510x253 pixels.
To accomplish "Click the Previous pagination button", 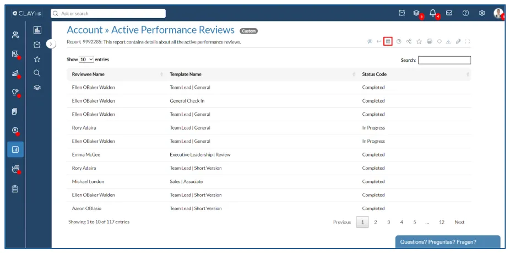I will (342, 222).
